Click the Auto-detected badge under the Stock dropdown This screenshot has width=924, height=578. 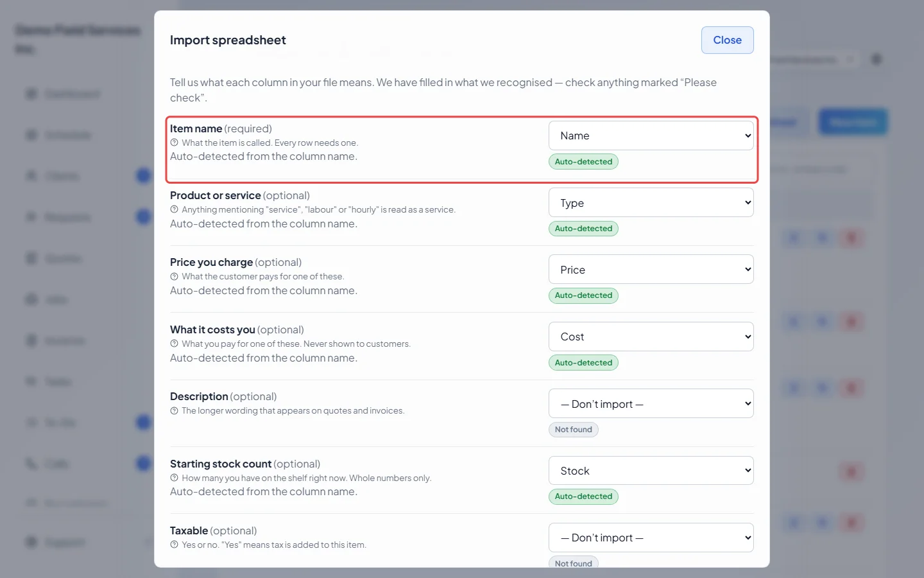click(x=583, y=496)
